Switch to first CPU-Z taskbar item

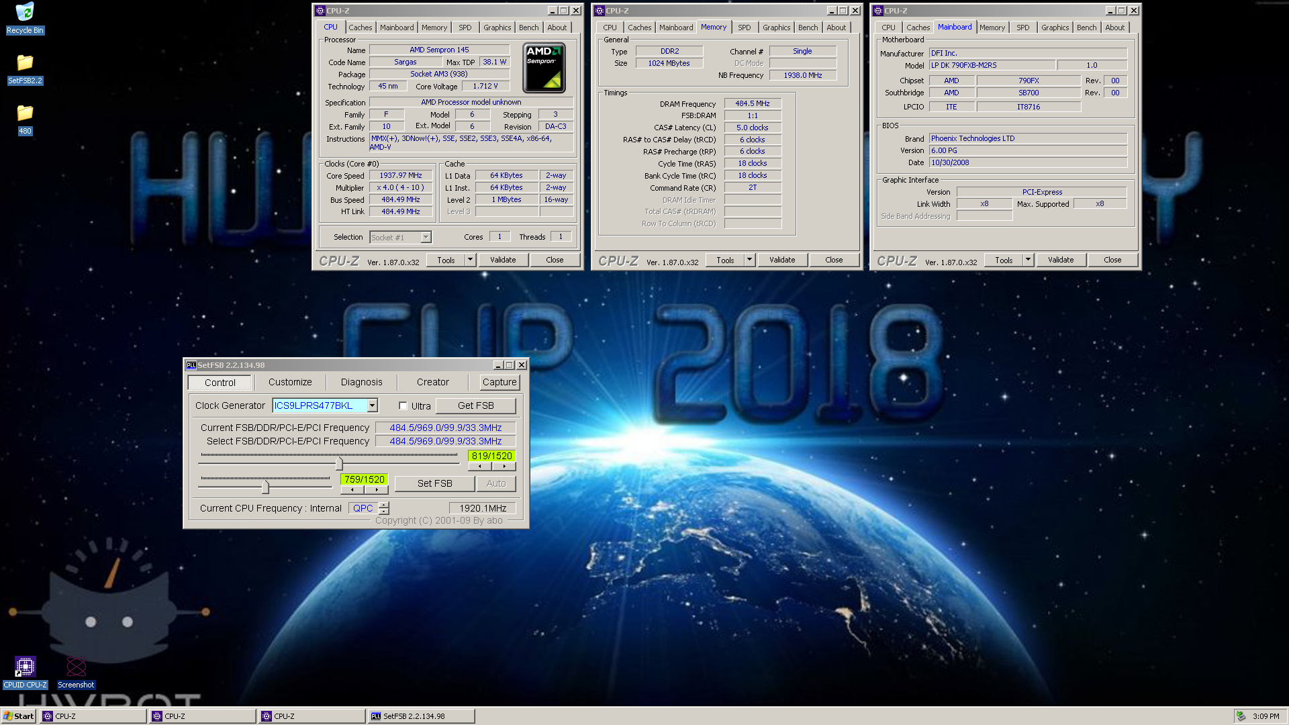[x=93, y=716]
